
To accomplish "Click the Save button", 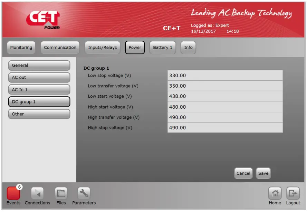I will point(263,173).
